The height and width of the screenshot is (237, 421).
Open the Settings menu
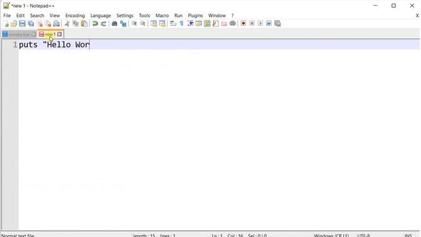click(x=125, y=16)
